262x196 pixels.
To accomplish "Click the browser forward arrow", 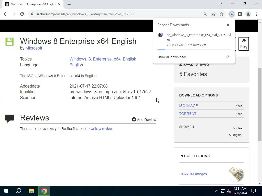I will (x=14, y=14).
